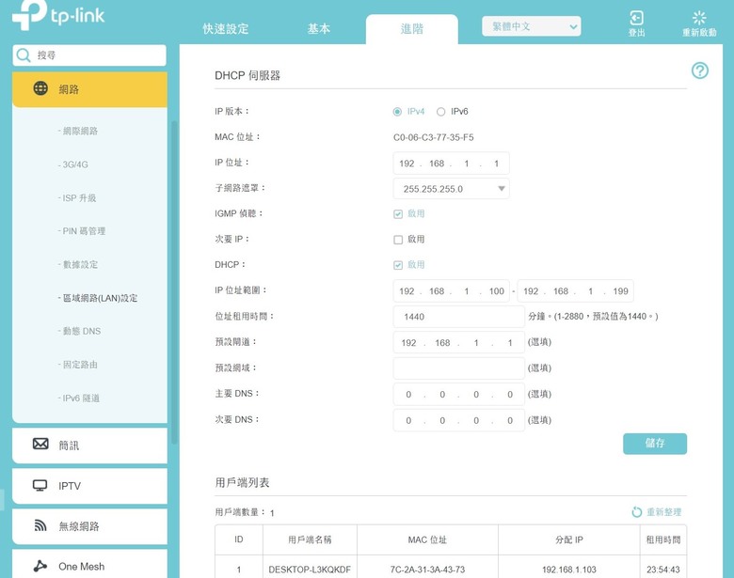
Task: Open the 繁體中文 language dropdown
Action: pyautogui.click(x=532, y=26)
